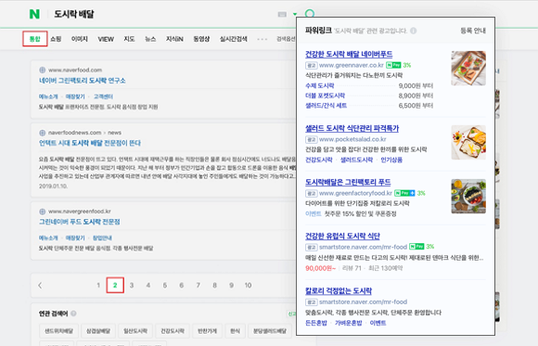Go to page 5 of results
Image resolution: width=538 pixels, height=346 pixels.
(165, 286)
